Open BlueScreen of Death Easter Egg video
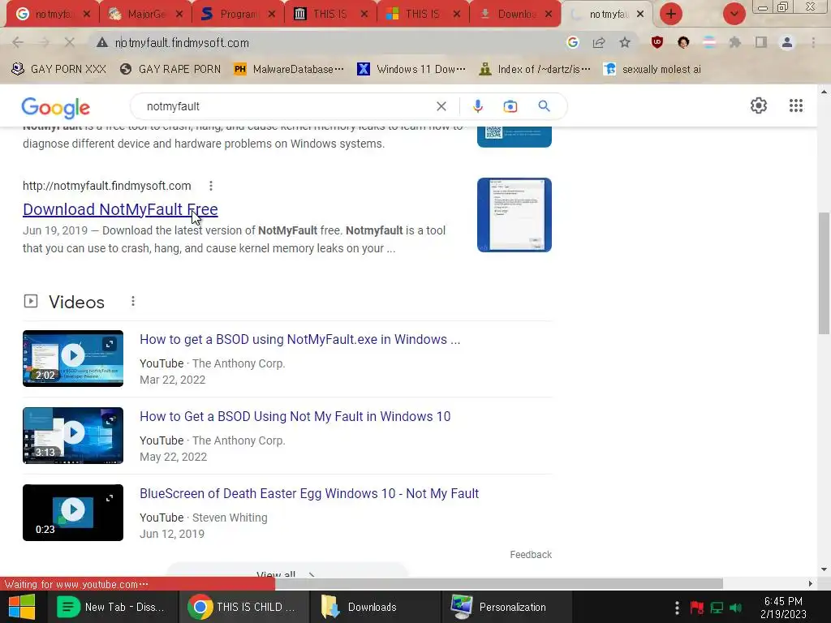 pos(309,493)
